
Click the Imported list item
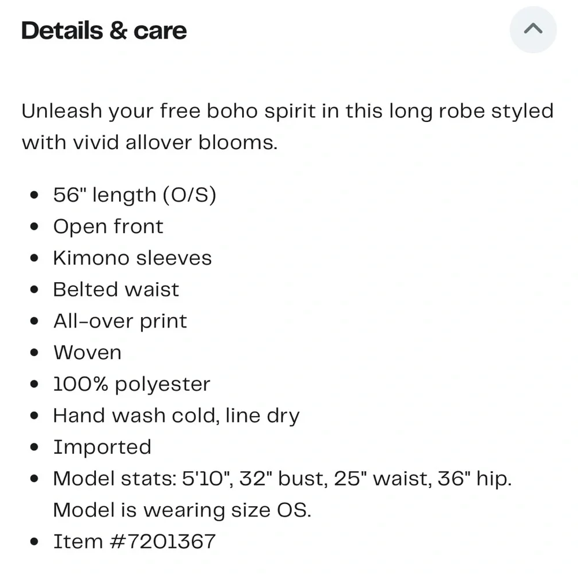102,447
